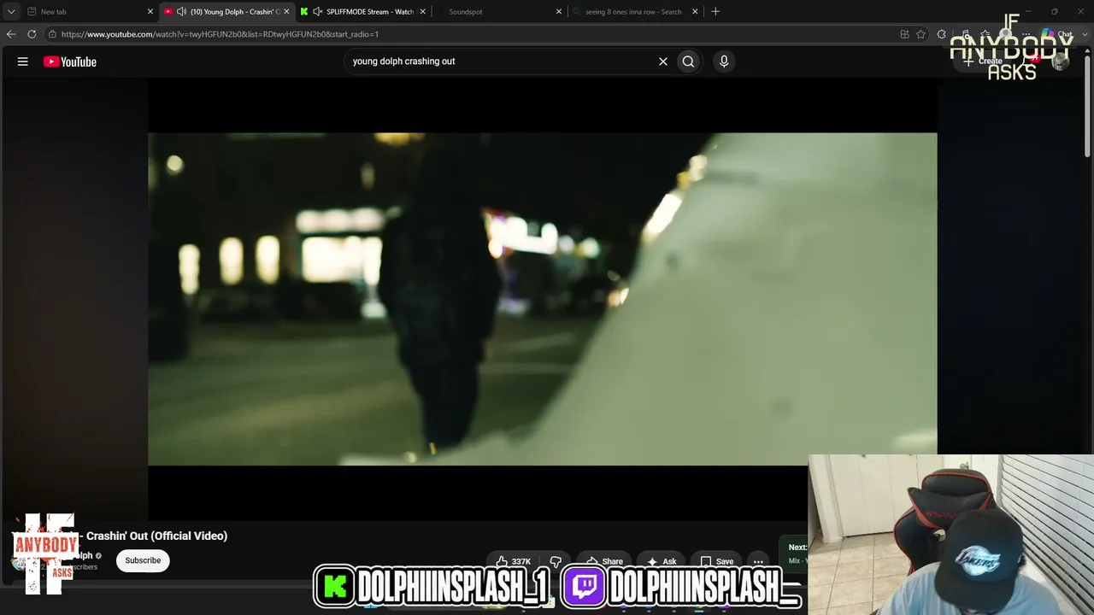Screen dimensions: 1094x615
Task: Close the Young Dolph YouTube tab
Action: click(x=286, y=12)
